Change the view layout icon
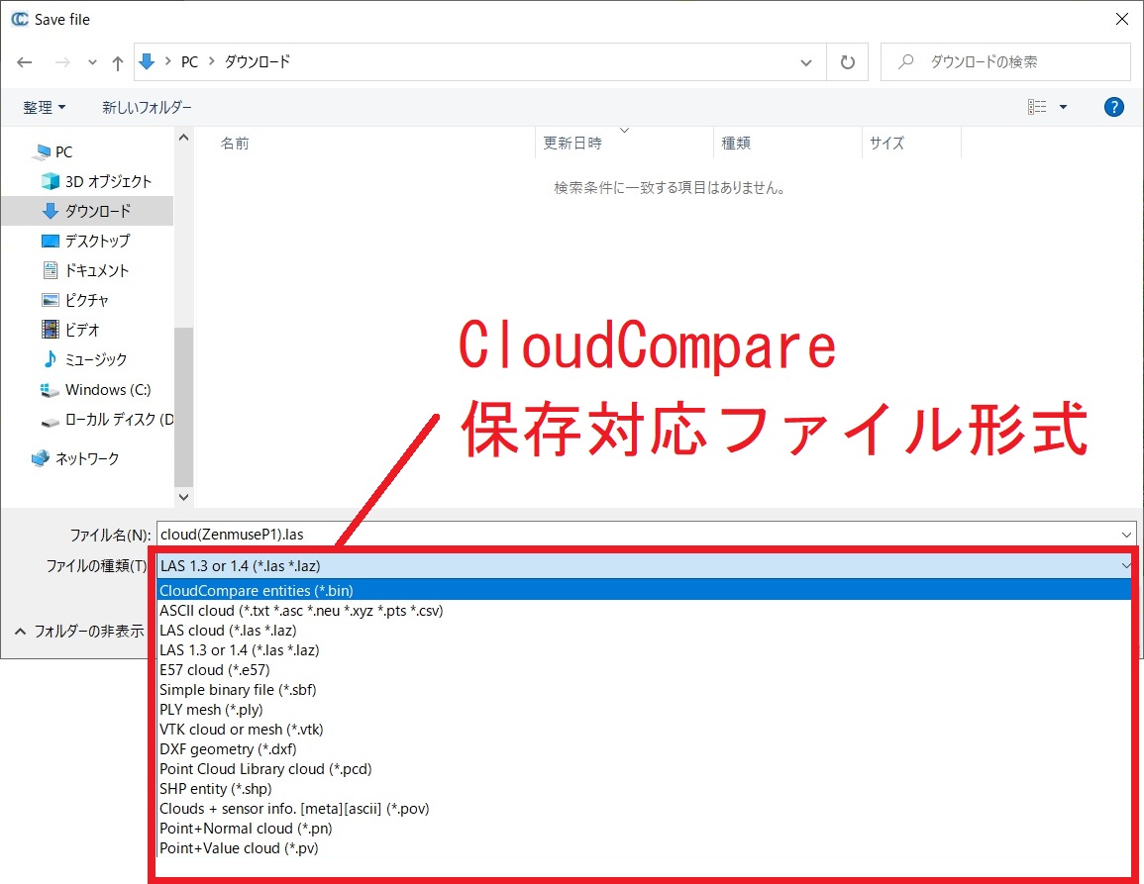This screenshot has height=884, width=1144. tap(1037, 107)
